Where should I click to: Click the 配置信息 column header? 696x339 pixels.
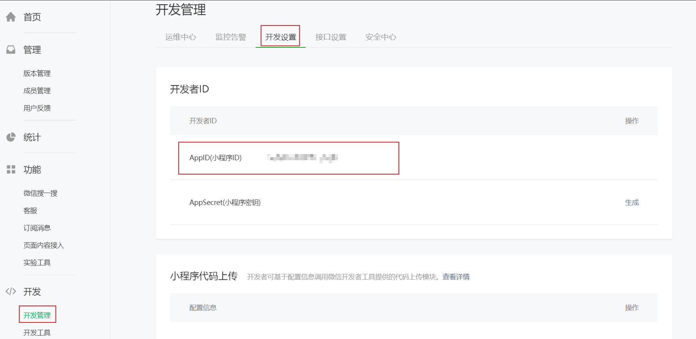pyautogui.click(x=203, y=307)
